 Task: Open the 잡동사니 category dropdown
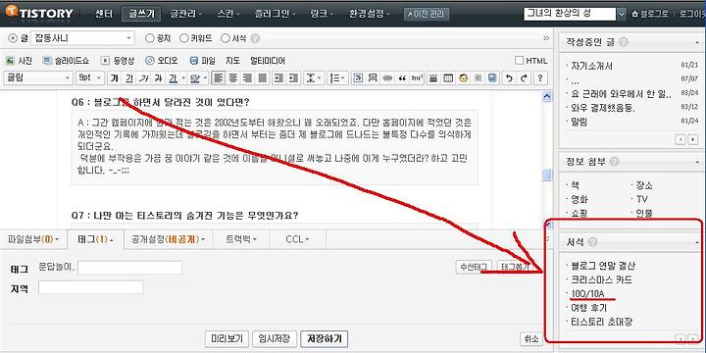tap(82, 38)
